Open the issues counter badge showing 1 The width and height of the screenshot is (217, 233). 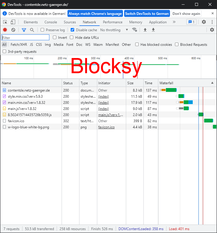click(x=191, y=22)
